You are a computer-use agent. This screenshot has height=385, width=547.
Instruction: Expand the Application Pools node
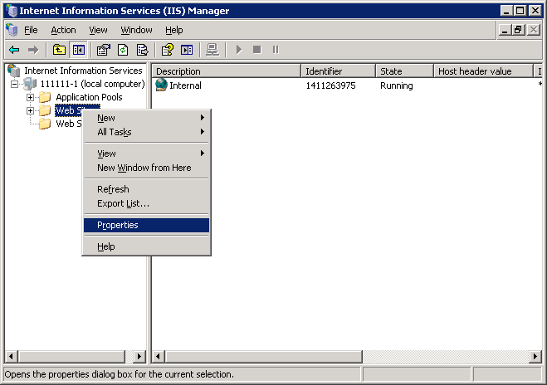tap(31, 97)
